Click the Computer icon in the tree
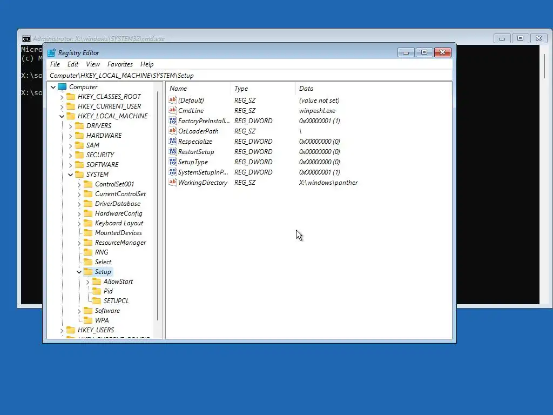This screenshot has width=553, height=415. (x=63, y=87)
